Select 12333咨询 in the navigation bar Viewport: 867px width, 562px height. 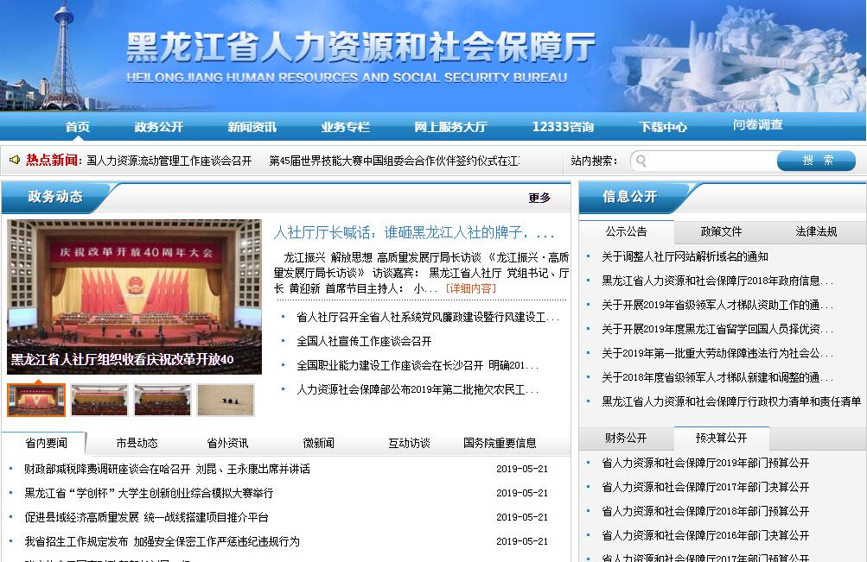click(x=563, y=126)
